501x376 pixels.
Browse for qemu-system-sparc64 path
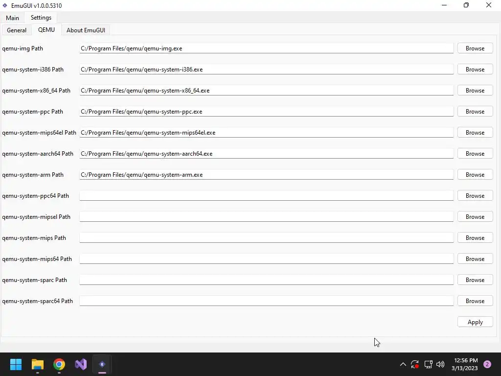[475, 301]
